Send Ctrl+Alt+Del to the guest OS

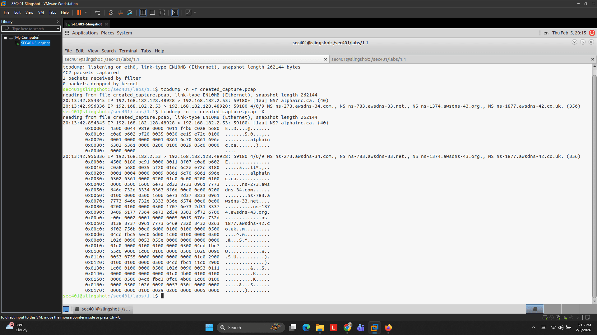(98, 12)
